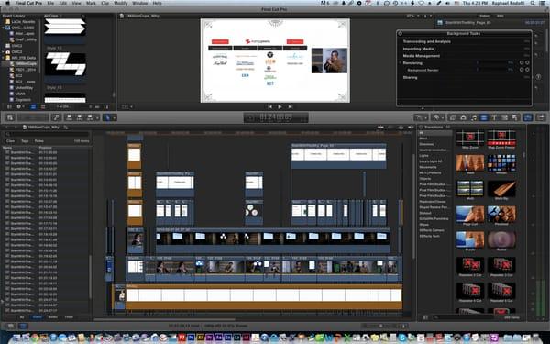
Task: Cancel the Background Render subtask
Action: (527, 70)
